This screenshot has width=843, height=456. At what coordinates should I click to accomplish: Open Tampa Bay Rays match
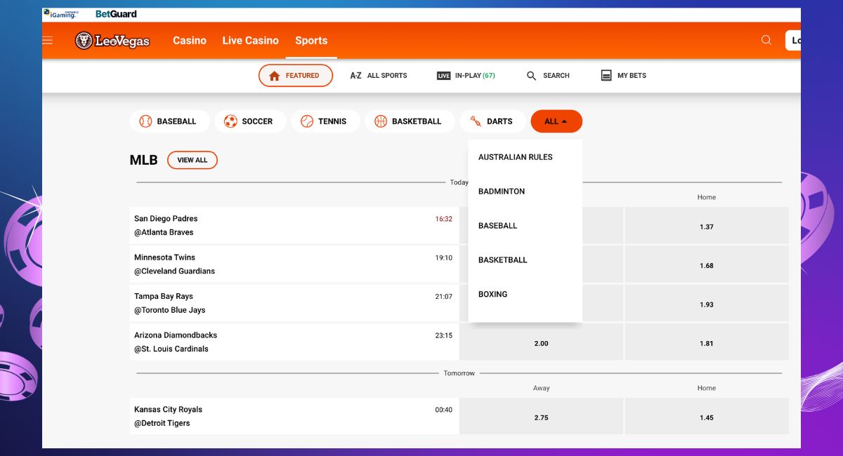point(164,296)
